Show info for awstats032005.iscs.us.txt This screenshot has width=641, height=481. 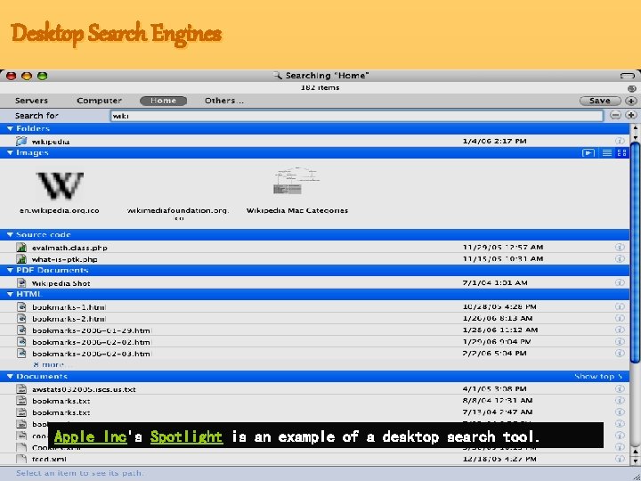(620, 388)
